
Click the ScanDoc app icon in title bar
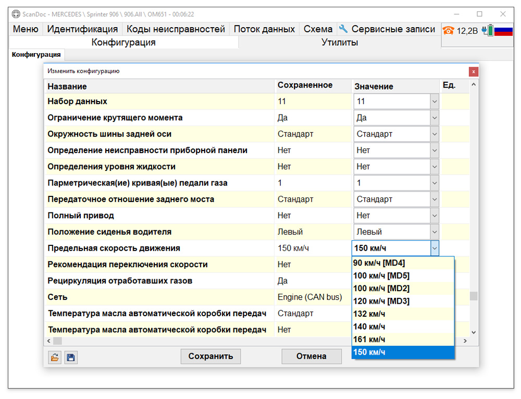16,14
